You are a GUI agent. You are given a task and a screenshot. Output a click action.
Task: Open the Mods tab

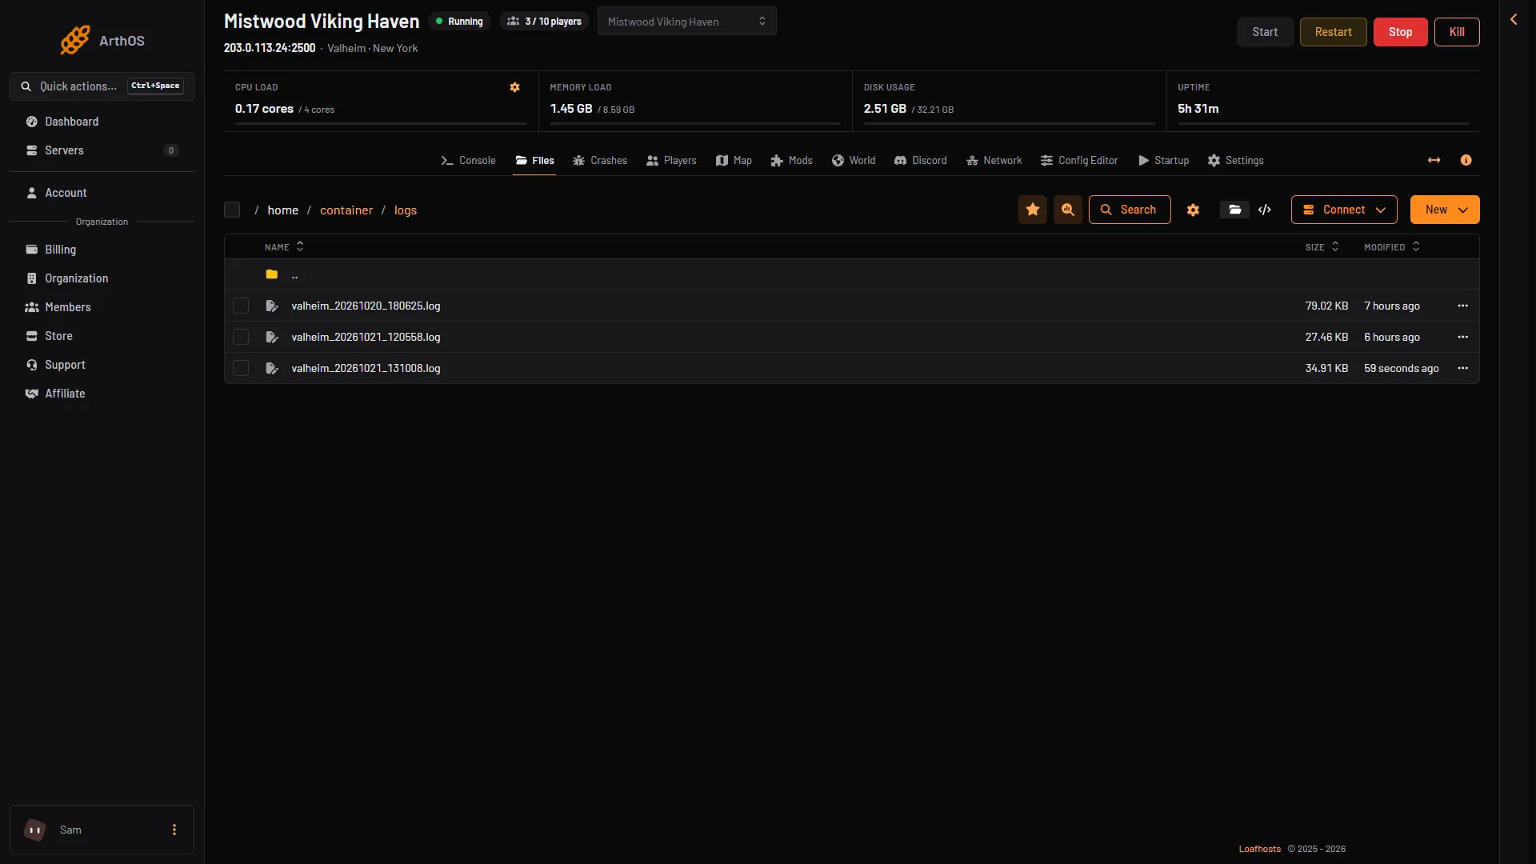point(791,160)
